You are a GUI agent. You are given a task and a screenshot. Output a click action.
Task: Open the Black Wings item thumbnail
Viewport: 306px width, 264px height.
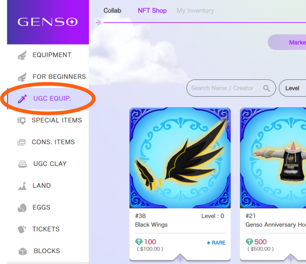180,157
